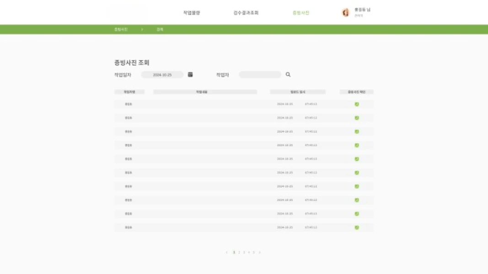Click the magnifier search icon next to 작업자

pyautogui.click(x=288, y=74)
